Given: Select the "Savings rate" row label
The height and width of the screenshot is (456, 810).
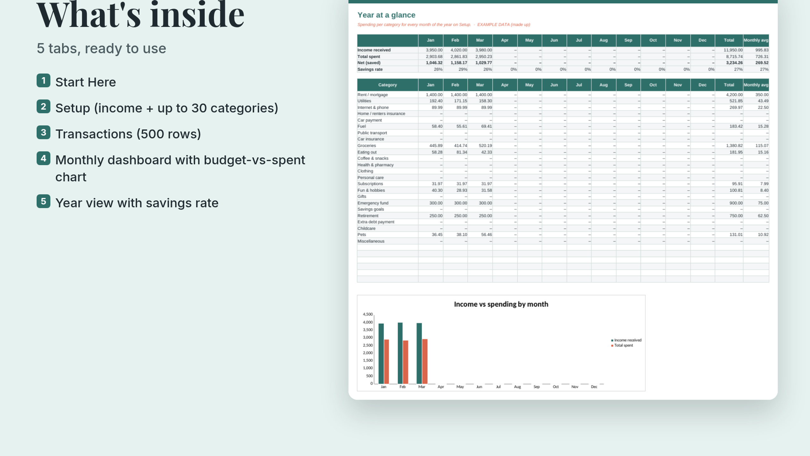Looking at the screenshot, I should click(370, 69).
